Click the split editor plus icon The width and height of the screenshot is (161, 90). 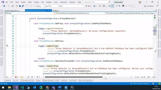(x=155, y=15)
